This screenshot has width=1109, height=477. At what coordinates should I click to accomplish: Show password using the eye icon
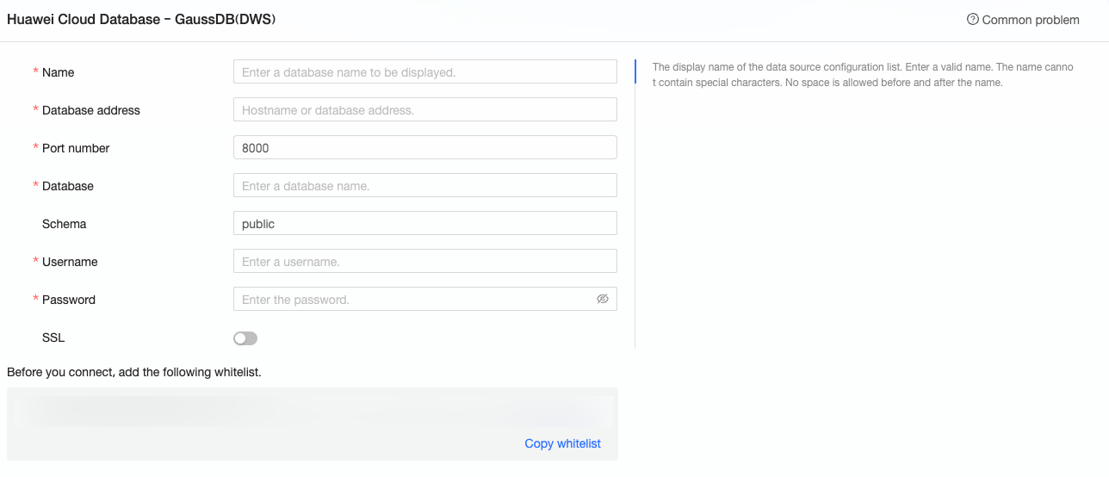pos(603,299)
